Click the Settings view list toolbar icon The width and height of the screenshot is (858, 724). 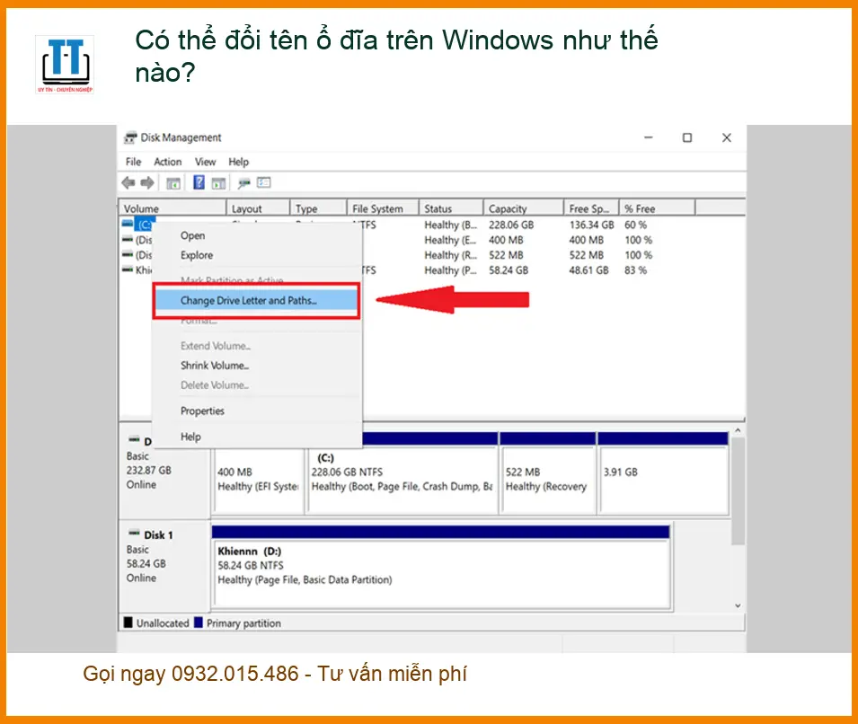tap(264, 182)
